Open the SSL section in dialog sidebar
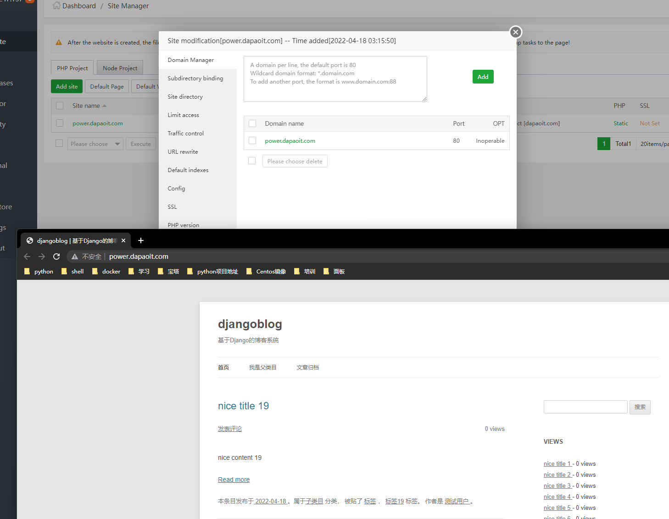669x519 pixels. (198, 207)
